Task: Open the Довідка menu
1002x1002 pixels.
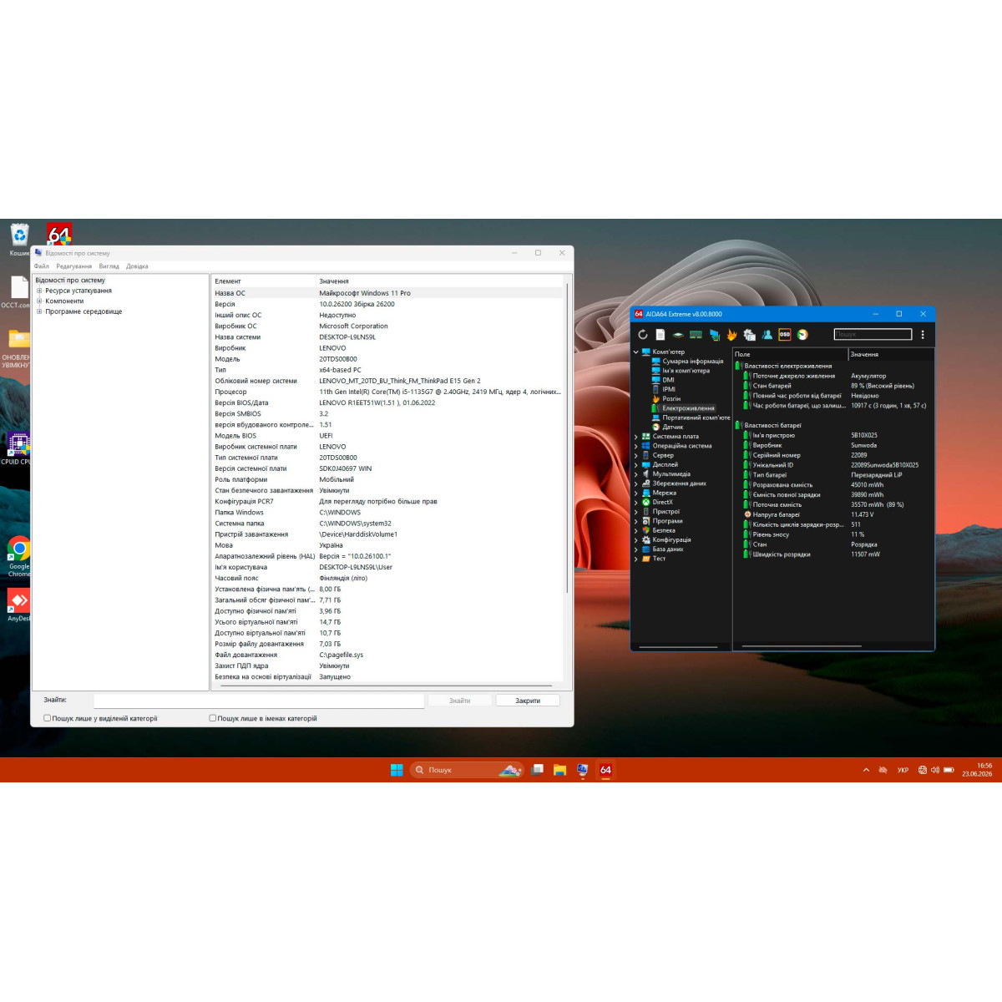Action: coord(137,266)
